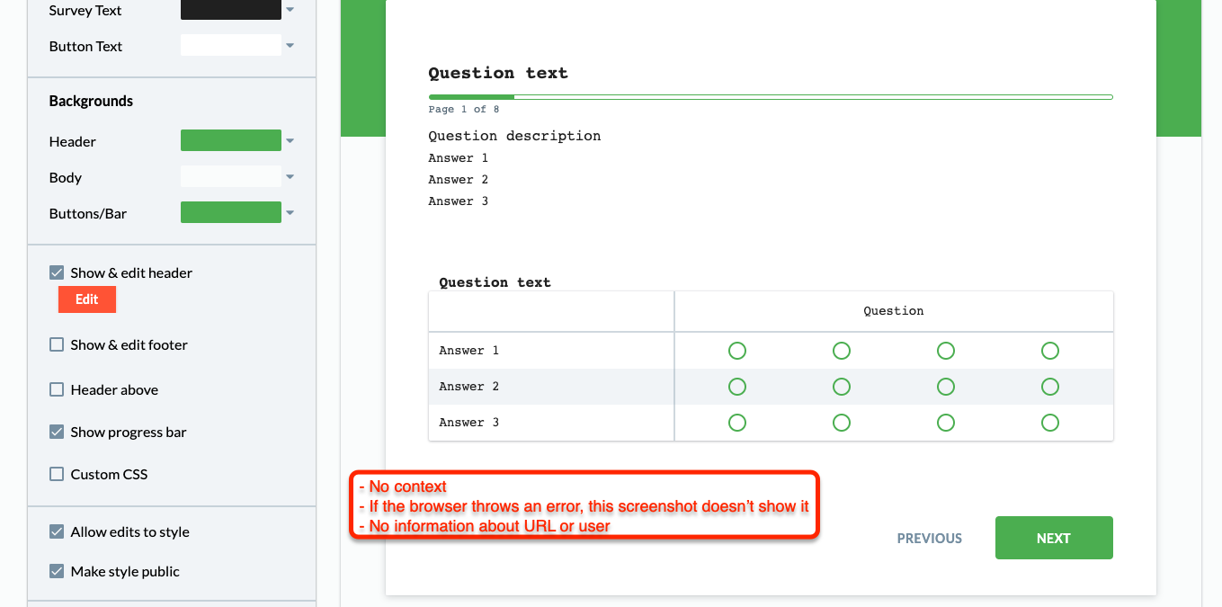Enable the Show & edit footer checkbox
The height and width of the screenshot is (607, 1222).
pyautogui.click(x=57, y=344)
